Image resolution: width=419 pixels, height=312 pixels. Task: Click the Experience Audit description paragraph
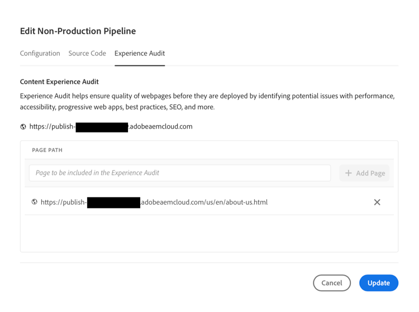207,101
